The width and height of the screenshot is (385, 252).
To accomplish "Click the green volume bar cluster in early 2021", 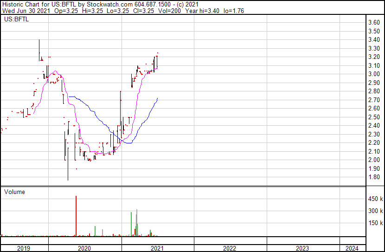I will (135, 223).
